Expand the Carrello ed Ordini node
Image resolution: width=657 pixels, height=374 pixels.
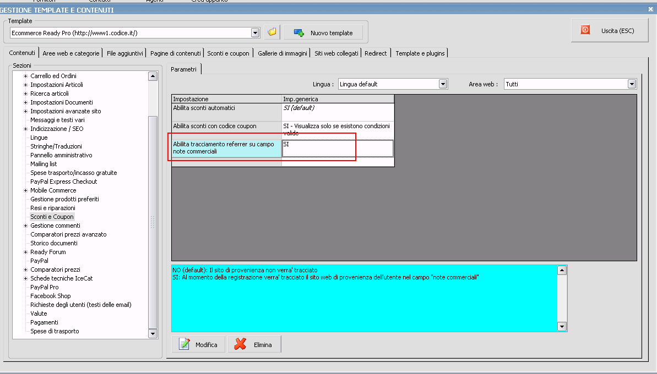[25, 76]
